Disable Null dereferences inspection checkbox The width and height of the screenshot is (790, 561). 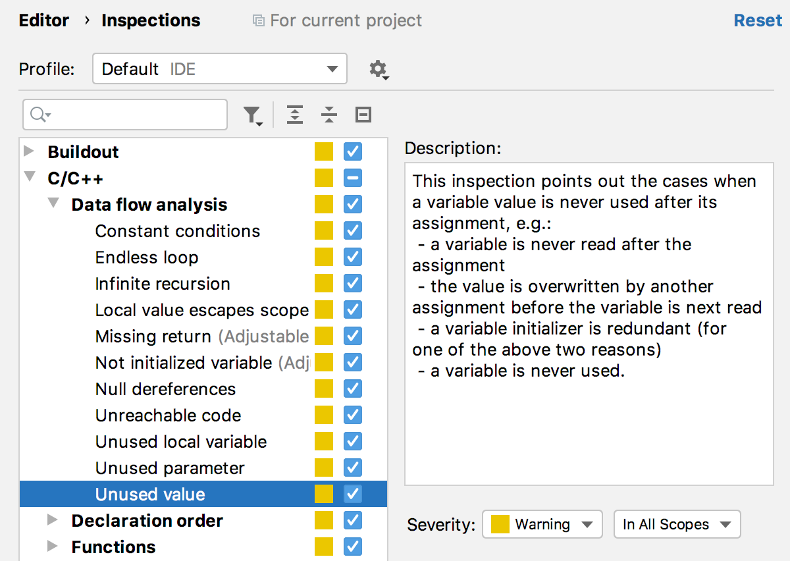coord(353,389)
